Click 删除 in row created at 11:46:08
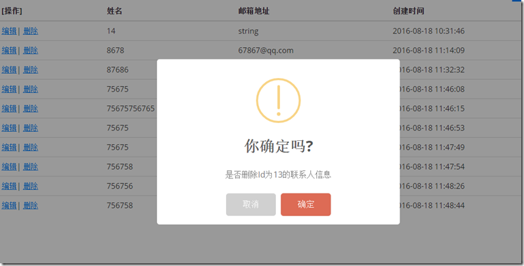This screenshot has width=524, height=266. coord(31,90)
